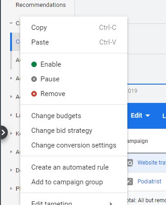The height and width of the screenshot is (205, 166).
Task: Open Change conversion settings
Action: pyautogui.click(x=74, y=145)
